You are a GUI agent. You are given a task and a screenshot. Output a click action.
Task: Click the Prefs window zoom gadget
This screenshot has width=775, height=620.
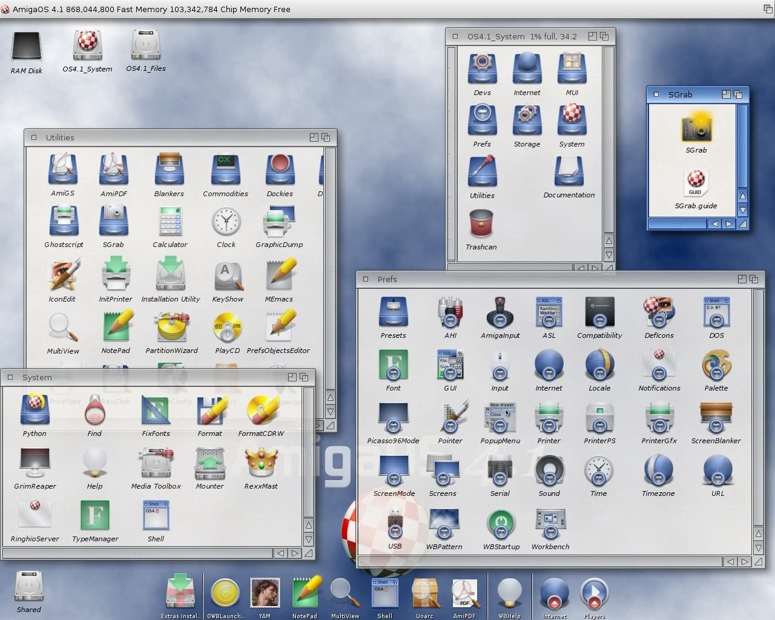click(742, 279)
